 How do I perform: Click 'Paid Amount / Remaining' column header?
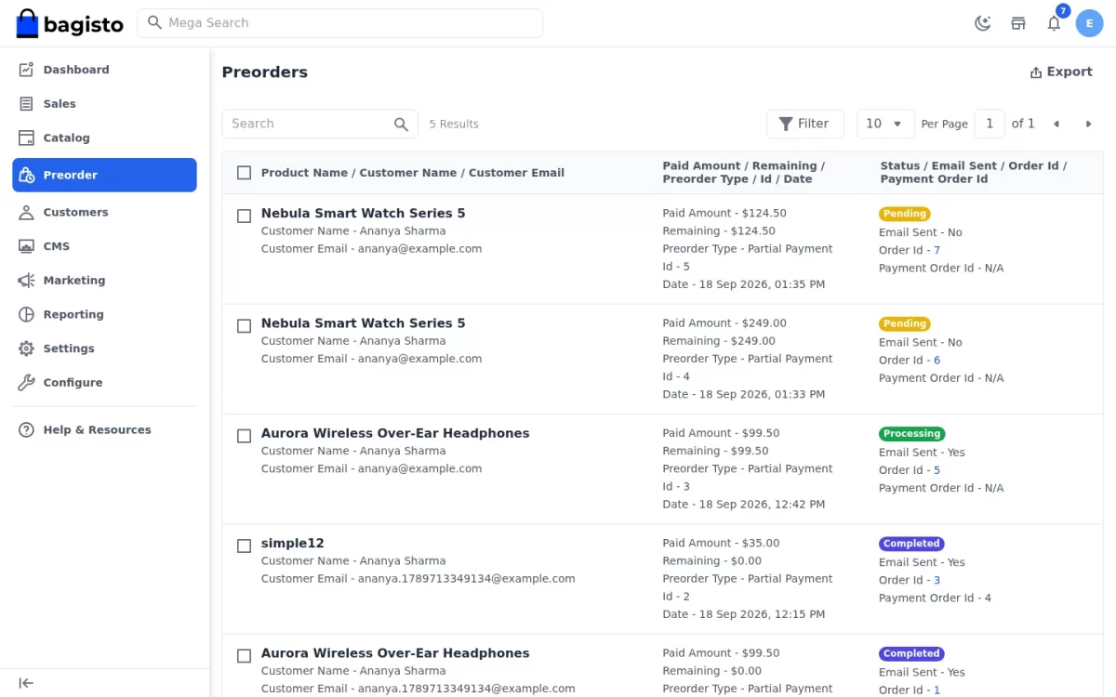click(x=744, y=173)
